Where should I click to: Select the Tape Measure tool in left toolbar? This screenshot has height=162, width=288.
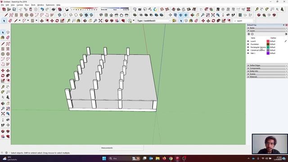click(x=3, y=87)
